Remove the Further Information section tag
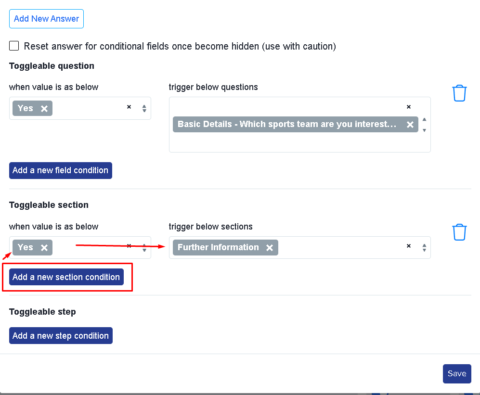 point(270,247)
